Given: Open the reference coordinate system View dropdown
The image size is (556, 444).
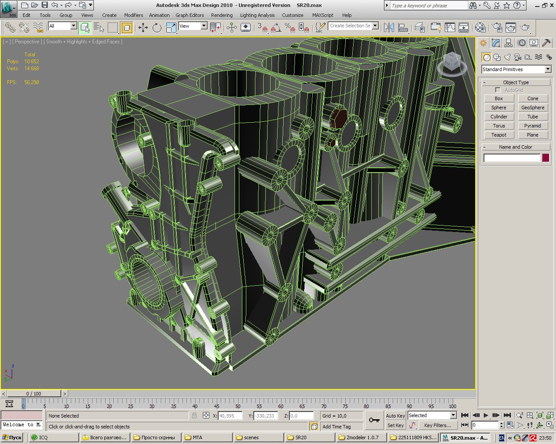Looking at the screenshot, I should [193, 26].
